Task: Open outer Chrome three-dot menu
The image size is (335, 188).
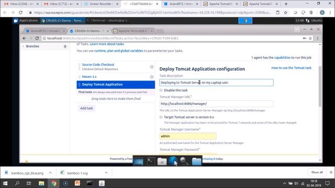Action: (330, 13)
